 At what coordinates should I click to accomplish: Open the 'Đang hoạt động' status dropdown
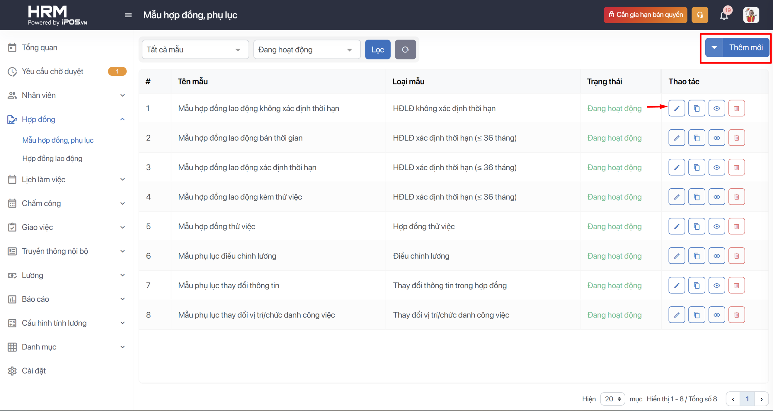click(x=307, y=49)
